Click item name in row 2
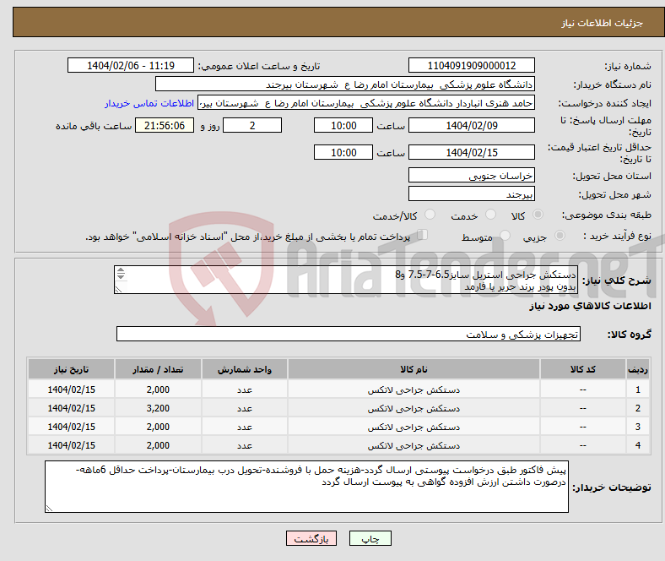Viewport: 665px width, 561px height. [414, 408]
